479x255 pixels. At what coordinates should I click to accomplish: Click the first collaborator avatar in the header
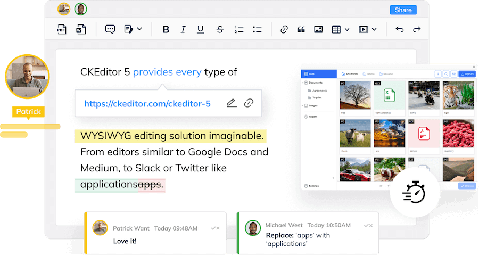64,9
